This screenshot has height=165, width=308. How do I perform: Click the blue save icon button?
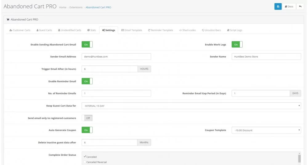coord(278,6)
